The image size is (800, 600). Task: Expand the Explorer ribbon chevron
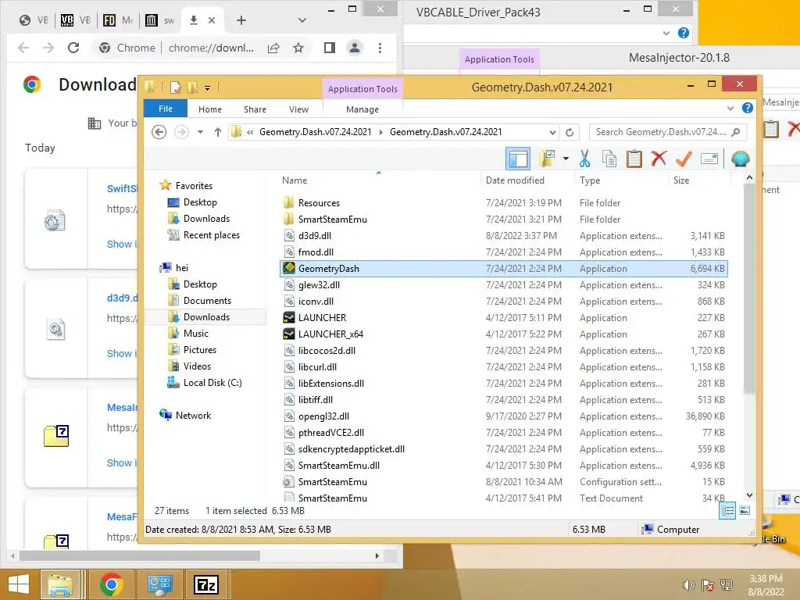tap(730, 108)
